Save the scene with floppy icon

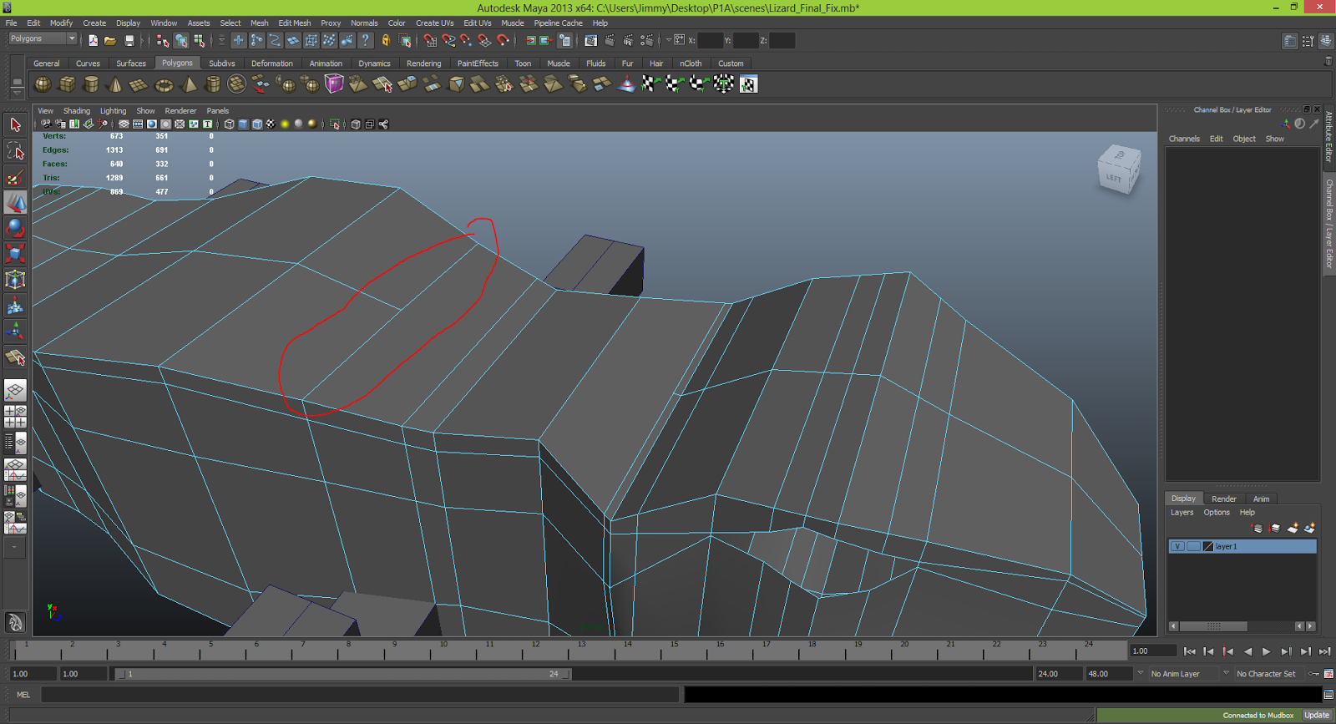(129, 40)
